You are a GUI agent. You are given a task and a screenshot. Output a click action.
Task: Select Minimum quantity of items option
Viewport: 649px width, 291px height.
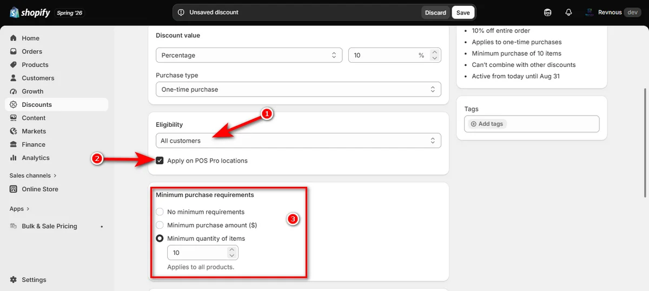(160, 239)
